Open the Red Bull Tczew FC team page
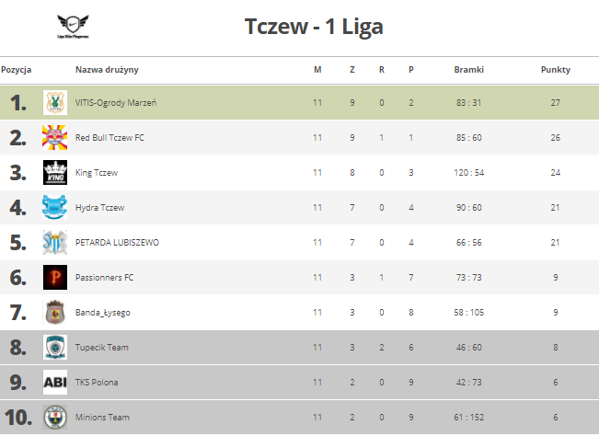The width and height of the screenshot is (599, 436). point(109,137)
